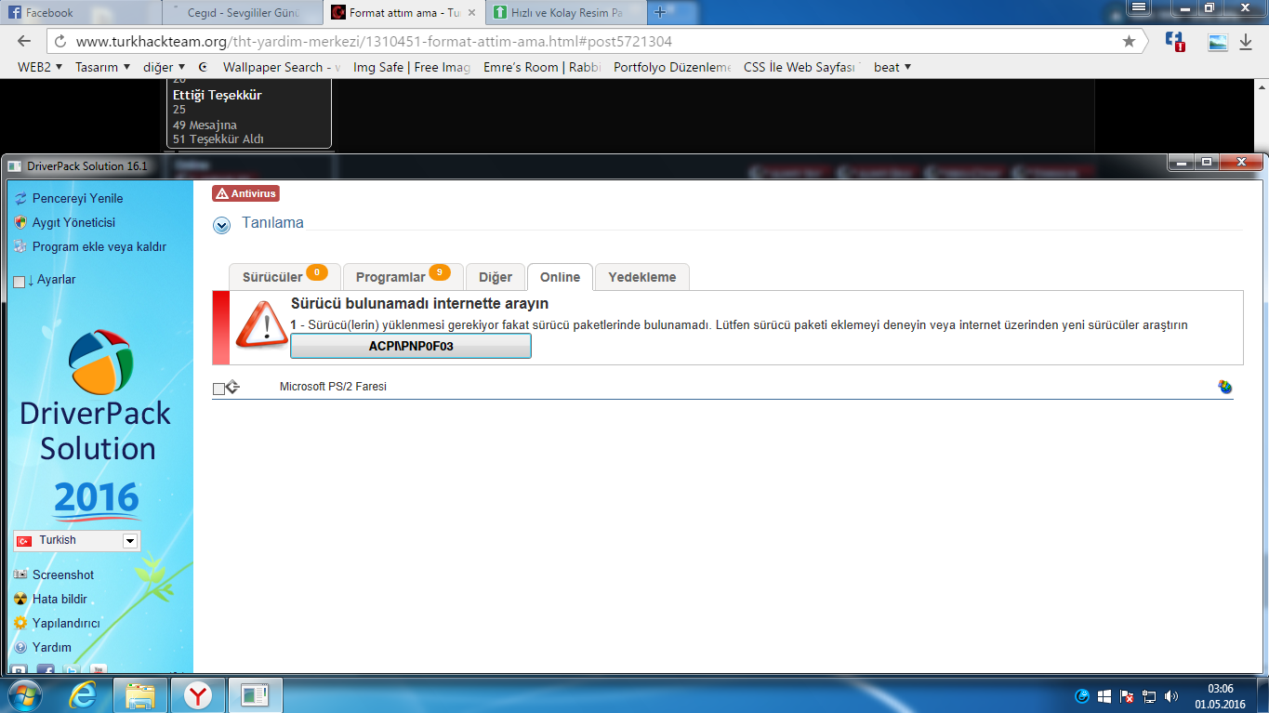Image resolution: width=1269 pixels, height=713 pixels.
Task: Open the browser hamburger menu
Action: (1140, 8)
